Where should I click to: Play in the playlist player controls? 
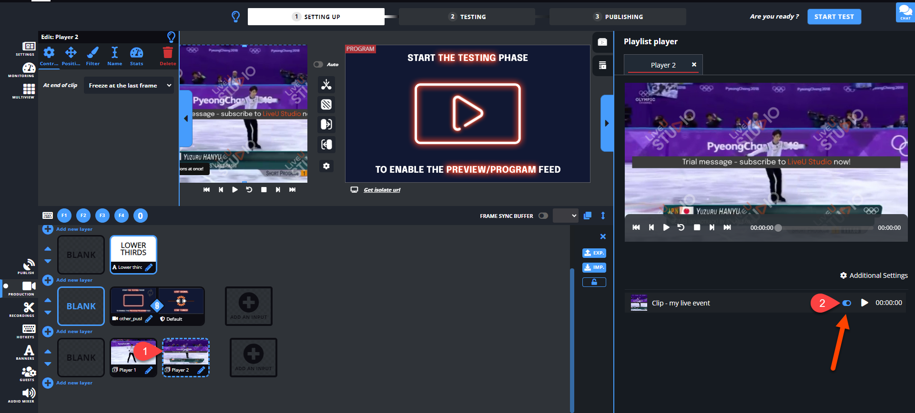(x=666, y=227)
